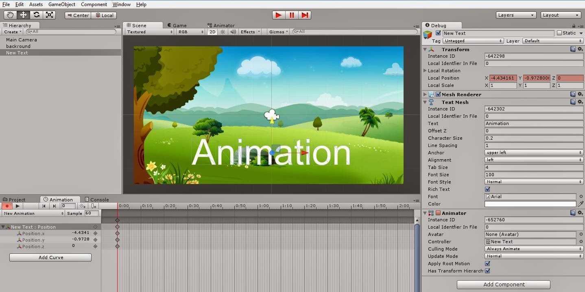Open the Text Mesh Color picker

(x=530, y=204)
